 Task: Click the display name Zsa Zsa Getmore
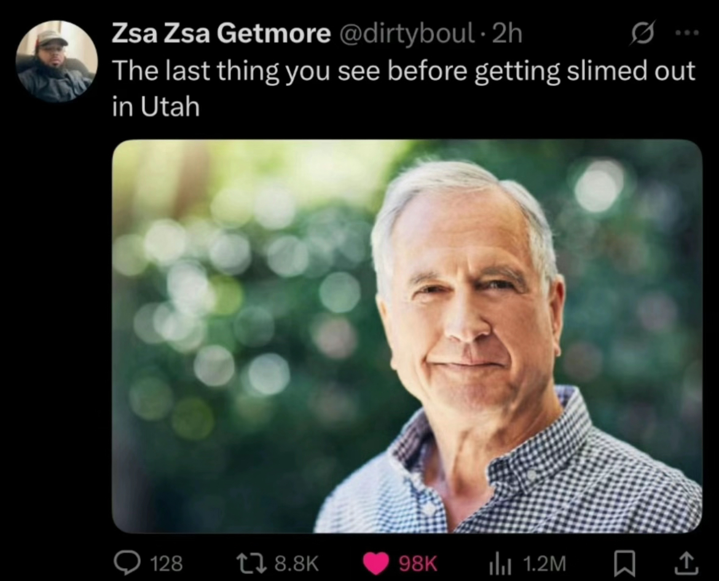[221, 33]
